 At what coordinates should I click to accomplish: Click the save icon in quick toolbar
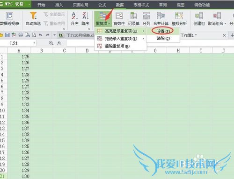tap(7, 35)
